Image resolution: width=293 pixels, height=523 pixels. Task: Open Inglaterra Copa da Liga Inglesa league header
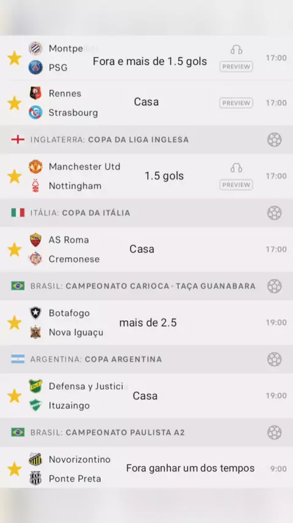146,140
